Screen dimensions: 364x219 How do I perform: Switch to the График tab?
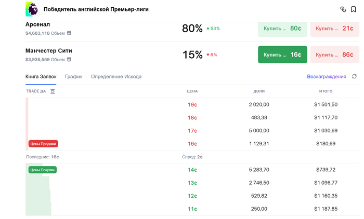(74, 76)
